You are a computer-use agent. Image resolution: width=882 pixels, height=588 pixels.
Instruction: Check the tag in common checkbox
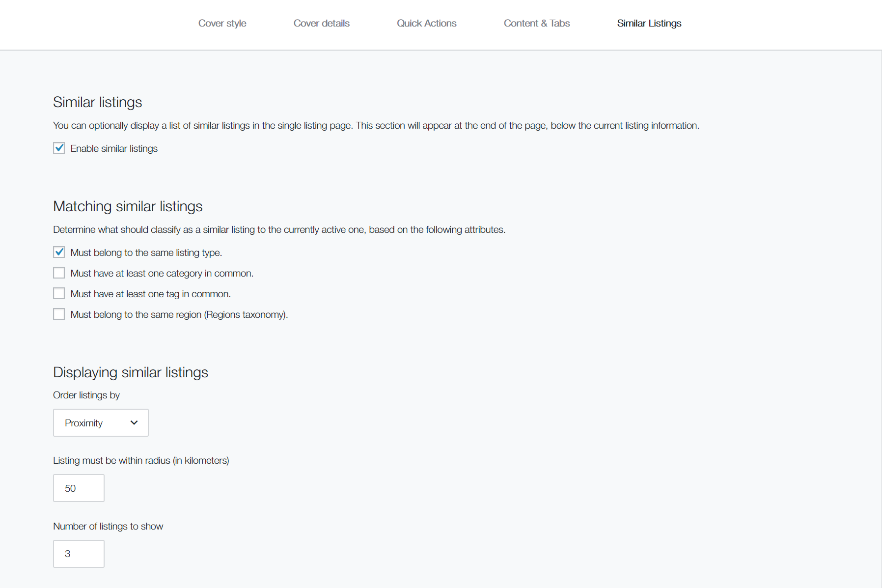tap(59, 293)
